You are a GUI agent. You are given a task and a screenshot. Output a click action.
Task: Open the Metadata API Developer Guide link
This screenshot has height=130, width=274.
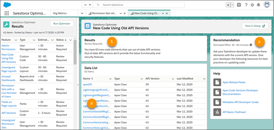point(240,102)
